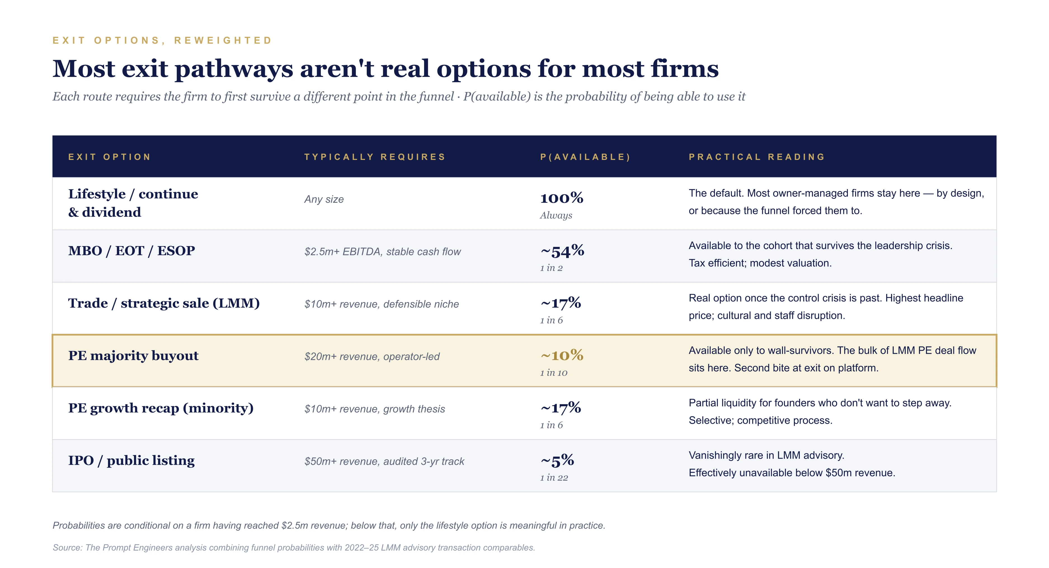Image resolution: width=1049 pixels, height=568 pixels.
Task: Select the highlighted PE majority buyout row title
Action: pos(133,355)
